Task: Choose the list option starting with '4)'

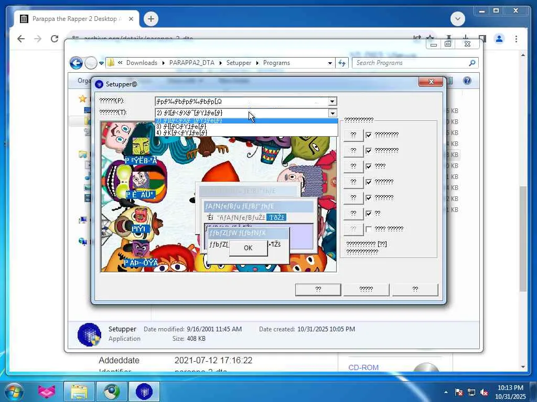Action: point(246,132)
